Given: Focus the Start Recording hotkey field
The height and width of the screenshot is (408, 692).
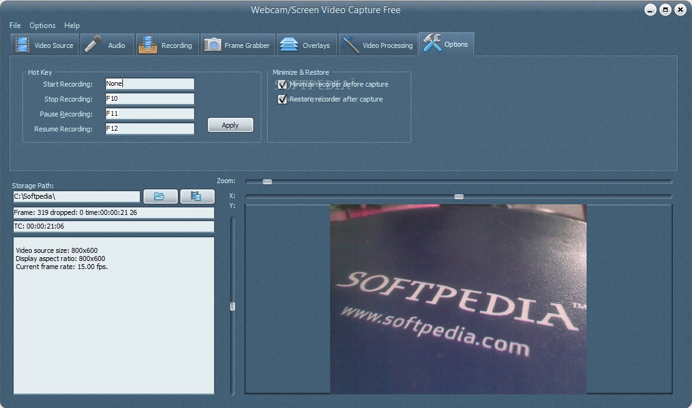Looking at the screenshot, I should coord(150,83).
